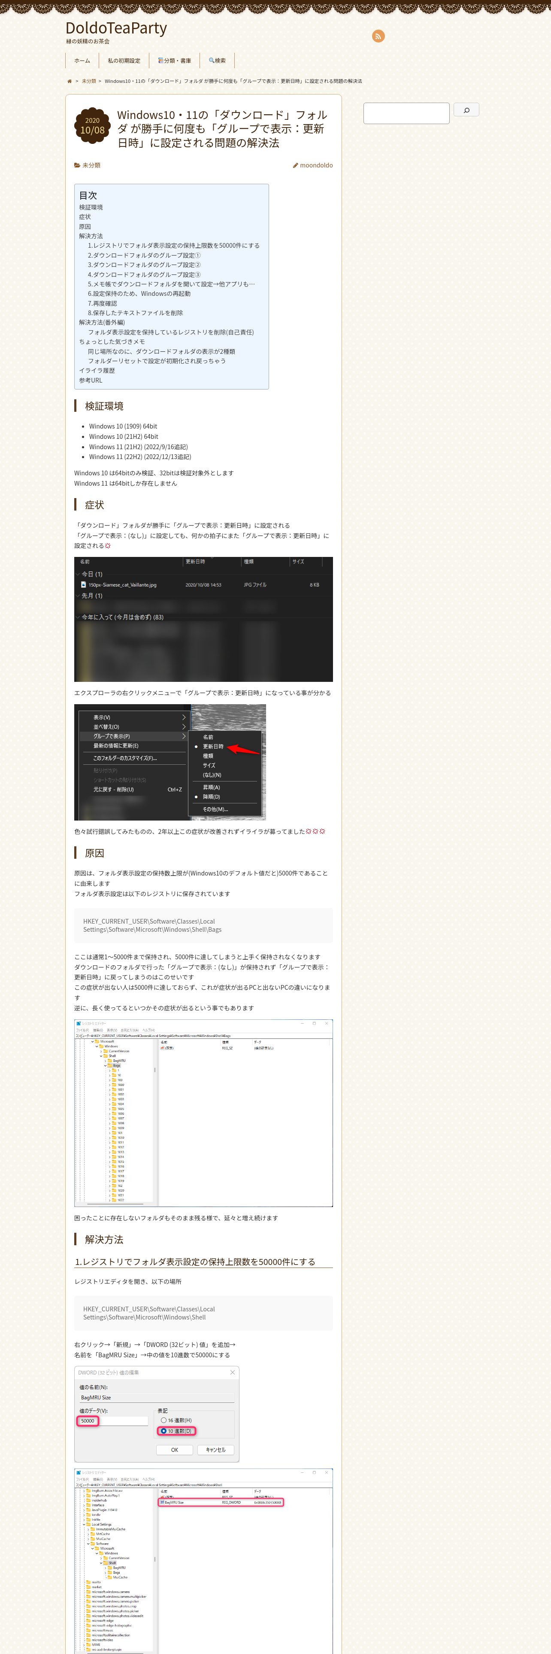Open TOC entry 1.レジストリでフォルダ表示設定の保持上限数を50000件にする
Image resolution: width=551 pixels, height=1654 pixels.
[x=174, y=246]
